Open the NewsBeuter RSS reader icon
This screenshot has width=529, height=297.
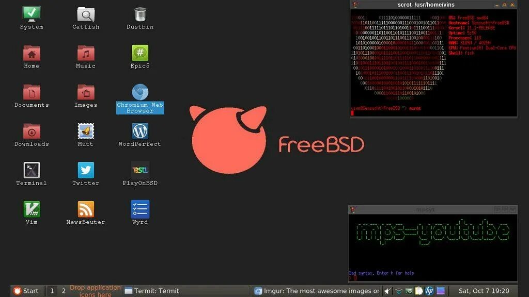click(x=86, y=213)
